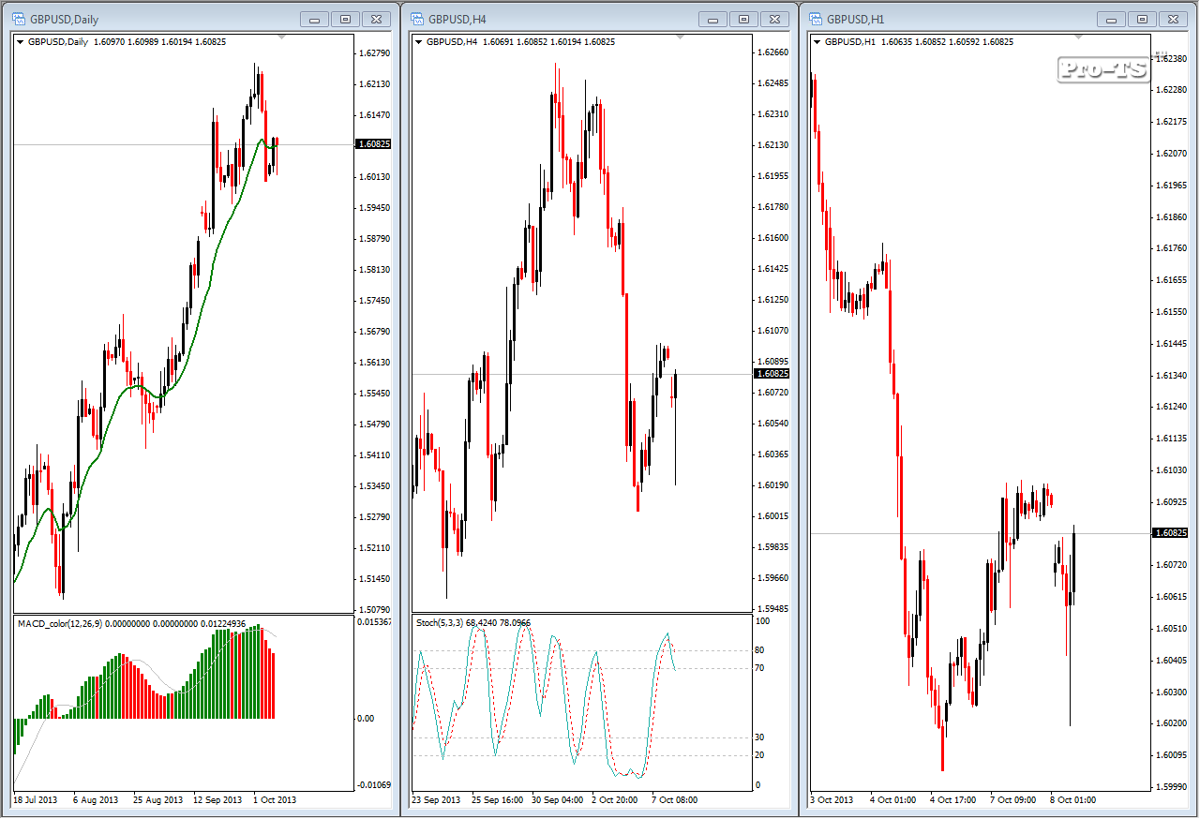Click the 1.59990 price label in H1 chart
Image resolution: width=1200 pixels, height=819 pixels.
coord(1172,787)
